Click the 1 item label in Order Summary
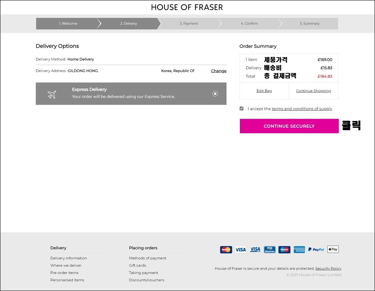This screenshot has height=291, width=375. (251, 60)
